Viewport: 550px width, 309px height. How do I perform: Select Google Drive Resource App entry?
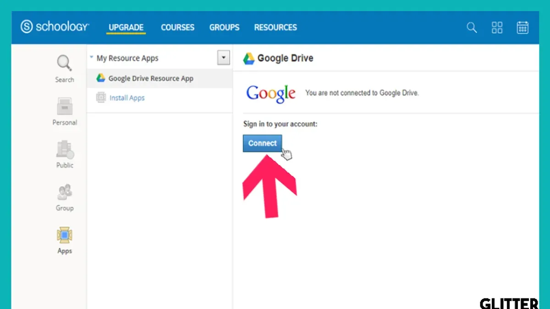point(159,78)
